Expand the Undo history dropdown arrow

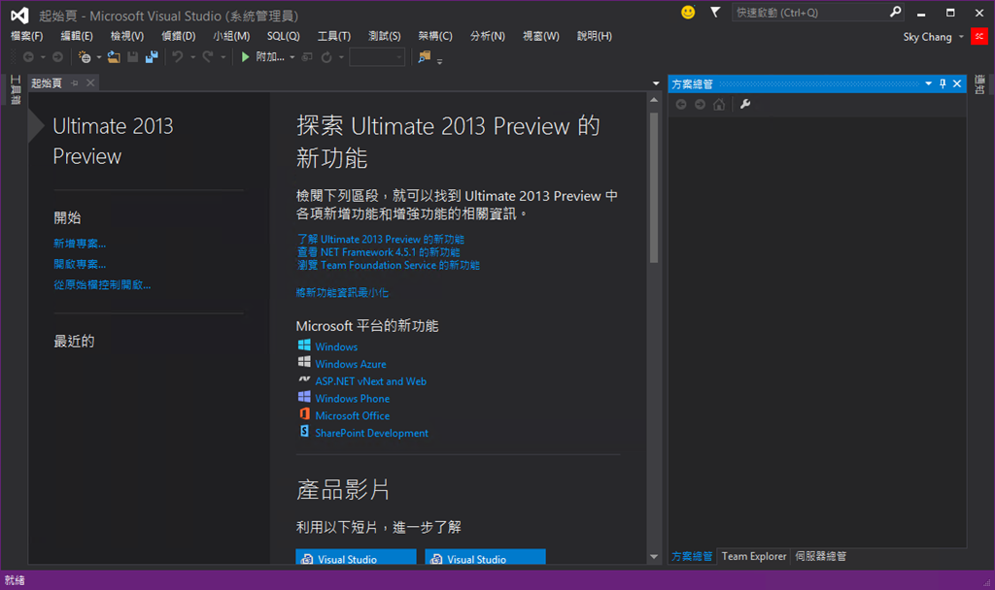tap(193, 57)
